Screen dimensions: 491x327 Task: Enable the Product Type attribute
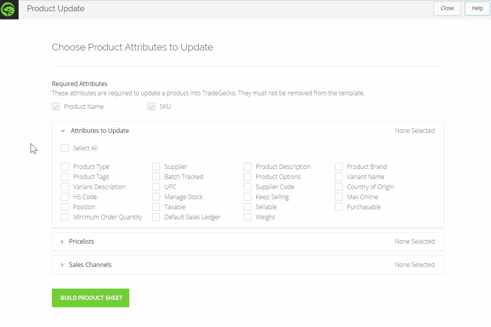[x=65, y=167]
